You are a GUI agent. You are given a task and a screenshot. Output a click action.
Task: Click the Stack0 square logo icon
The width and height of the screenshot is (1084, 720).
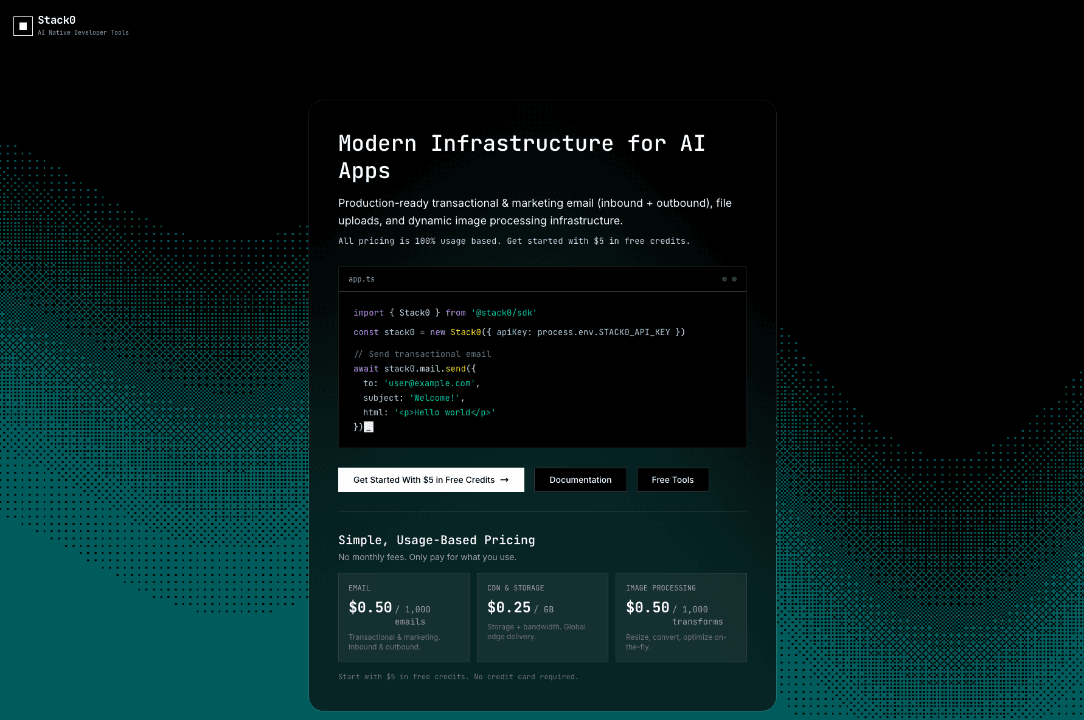[x=23, y=26]
